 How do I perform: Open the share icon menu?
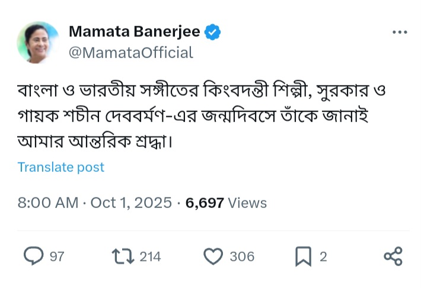[393, 256]
